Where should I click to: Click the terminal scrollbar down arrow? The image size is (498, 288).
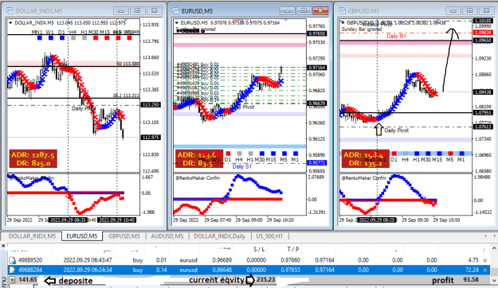pyautogui.click(x=495, y=280)
